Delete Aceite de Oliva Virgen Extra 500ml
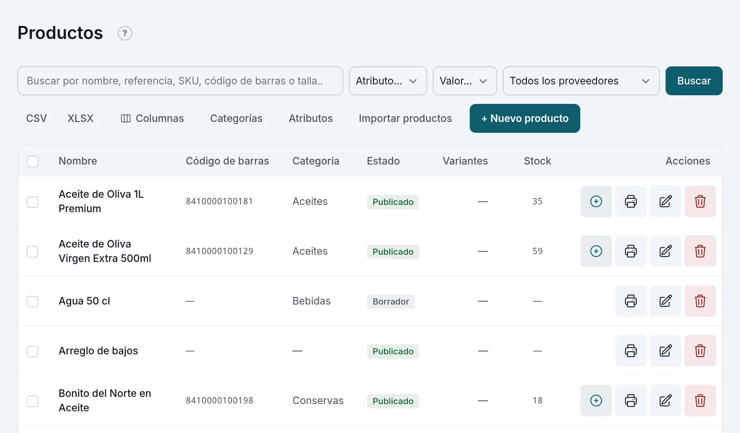This screenshot has height=433, width=740. click(700, 251)
